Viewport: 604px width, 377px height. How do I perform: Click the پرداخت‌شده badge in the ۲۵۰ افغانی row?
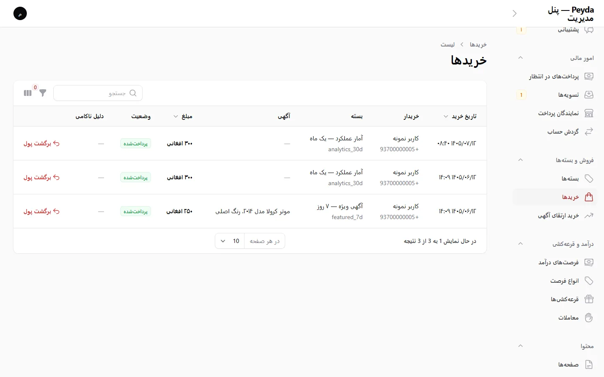(x=135, y=211)
